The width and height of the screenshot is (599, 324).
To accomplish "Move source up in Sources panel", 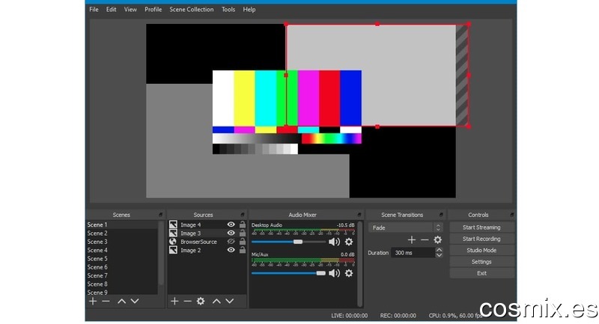I will point(216,301).
